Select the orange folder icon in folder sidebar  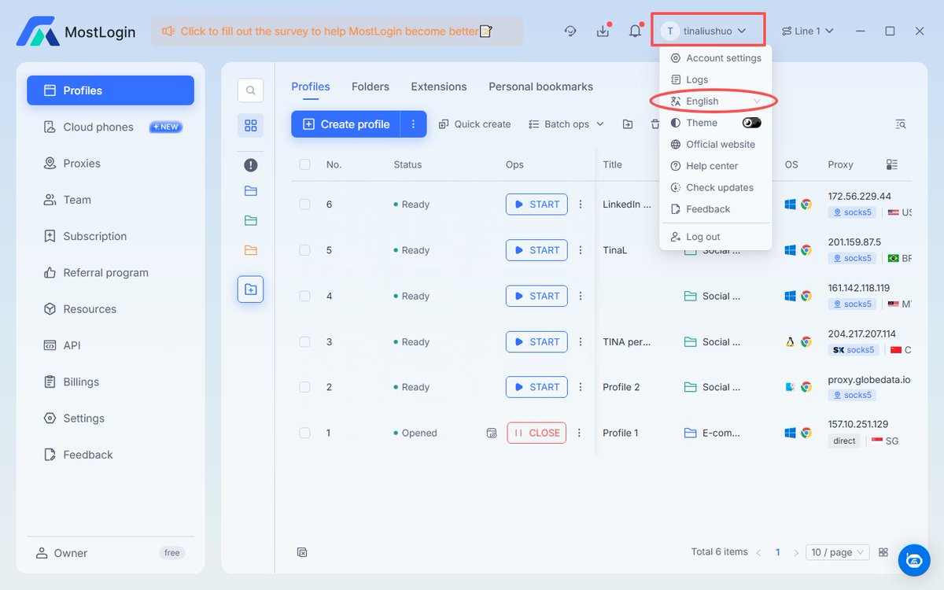(250, 250)
